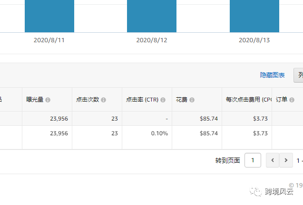Click info icon next to 曝光量
This screenshot has height=205, width=303.
48,100
